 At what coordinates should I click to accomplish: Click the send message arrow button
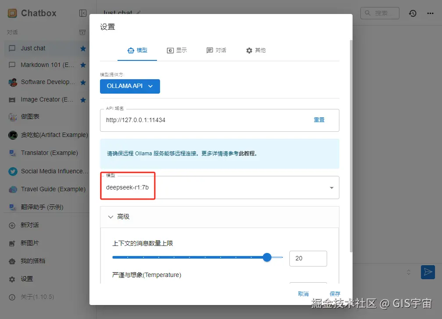click(428, 272)
